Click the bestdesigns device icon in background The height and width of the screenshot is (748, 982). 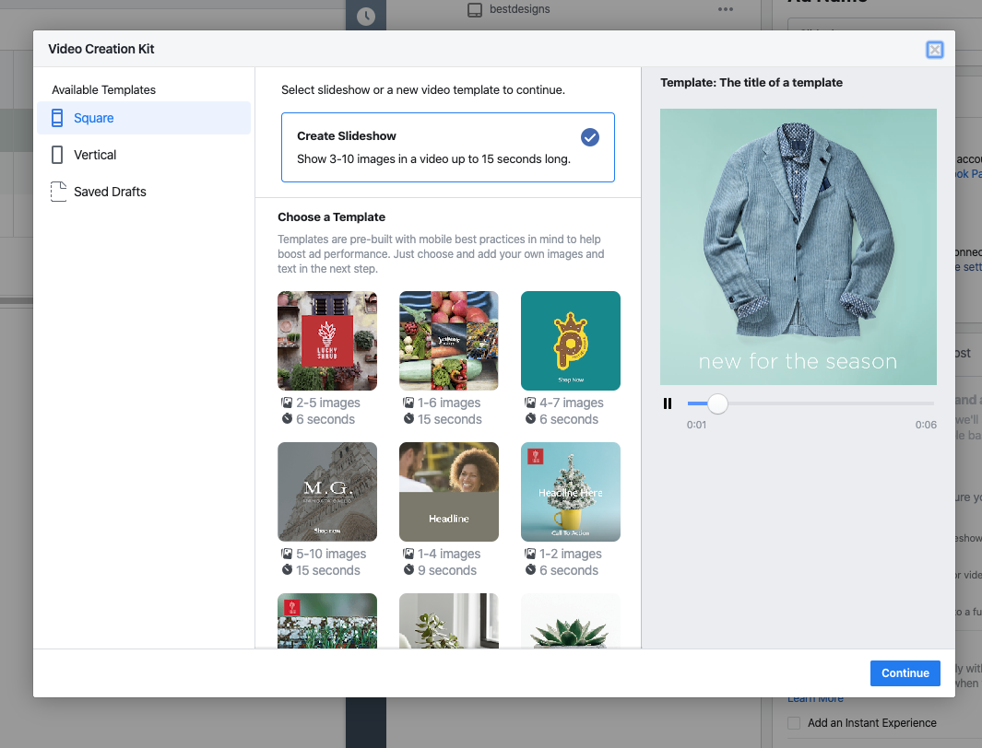tap(475, 9)
